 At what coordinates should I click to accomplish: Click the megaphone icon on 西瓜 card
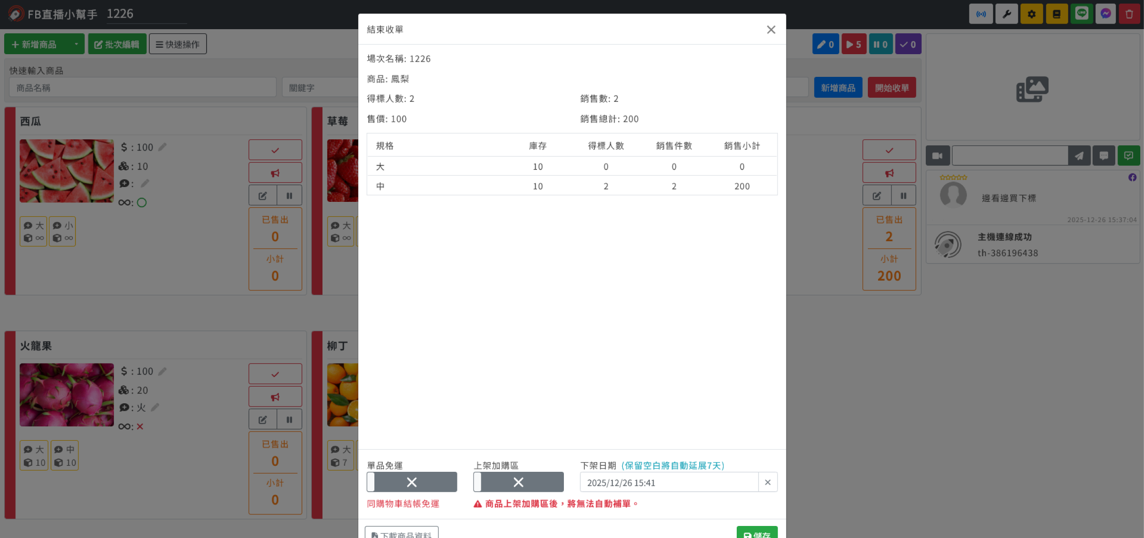point(275,173)
